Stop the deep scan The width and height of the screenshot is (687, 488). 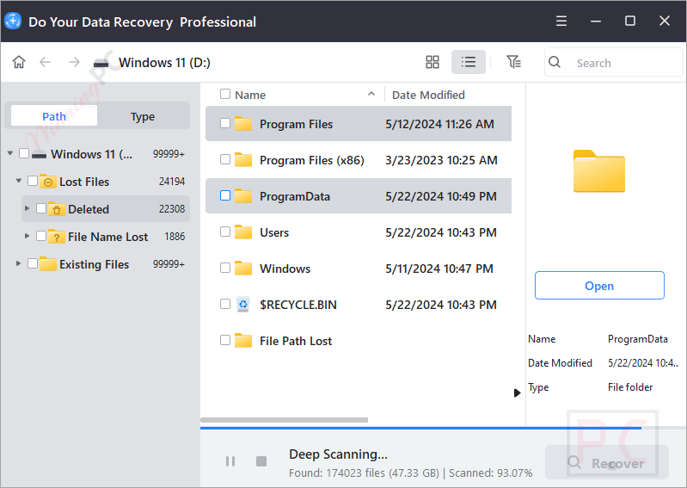(x=261, y=461)
